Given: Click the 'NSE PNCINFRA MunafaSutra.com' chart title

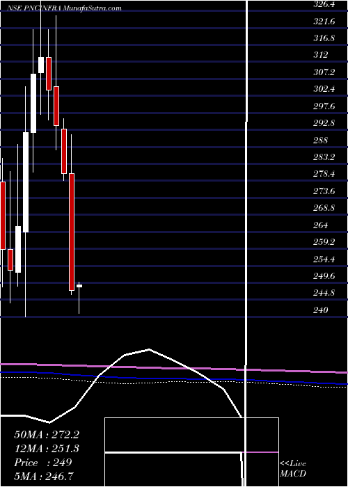Looking at the screenshot, I should [x=65, y=8].
